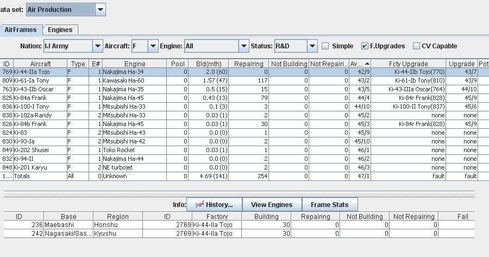Viewport: 489px width, 257px height.
Task: Sort lower table by Factory header
Action: 217,216
